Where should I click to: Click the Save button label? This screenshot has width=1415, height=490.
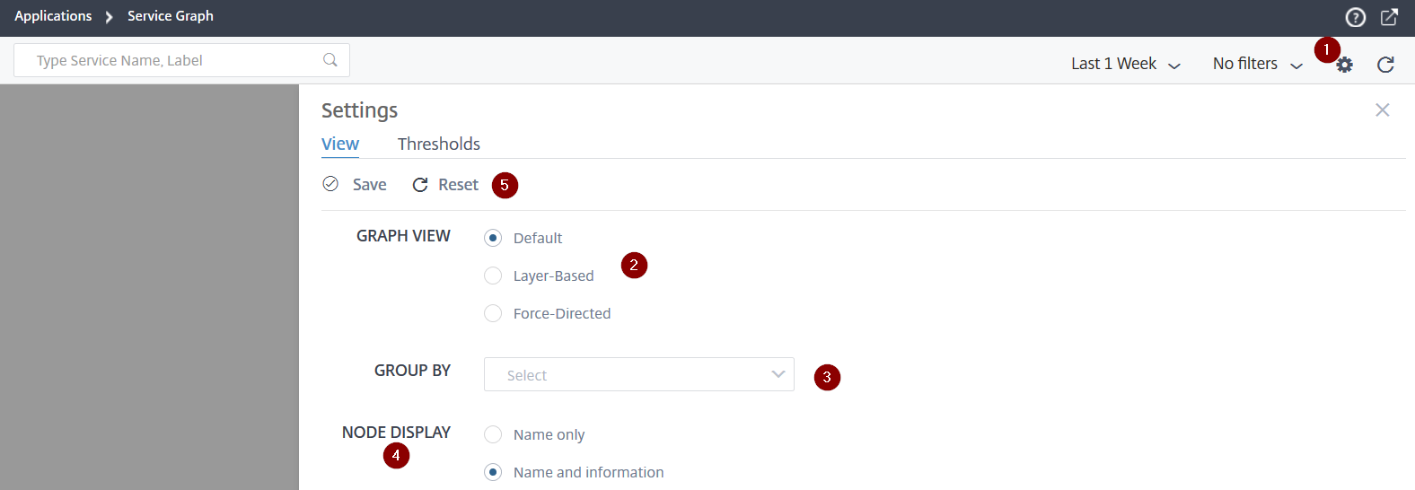[x=370, y=185]
